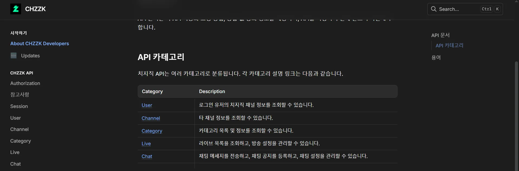
Task: Click description '타 채널 정보를 조회할 수 있습니다.'
Action: click(236, 118)
